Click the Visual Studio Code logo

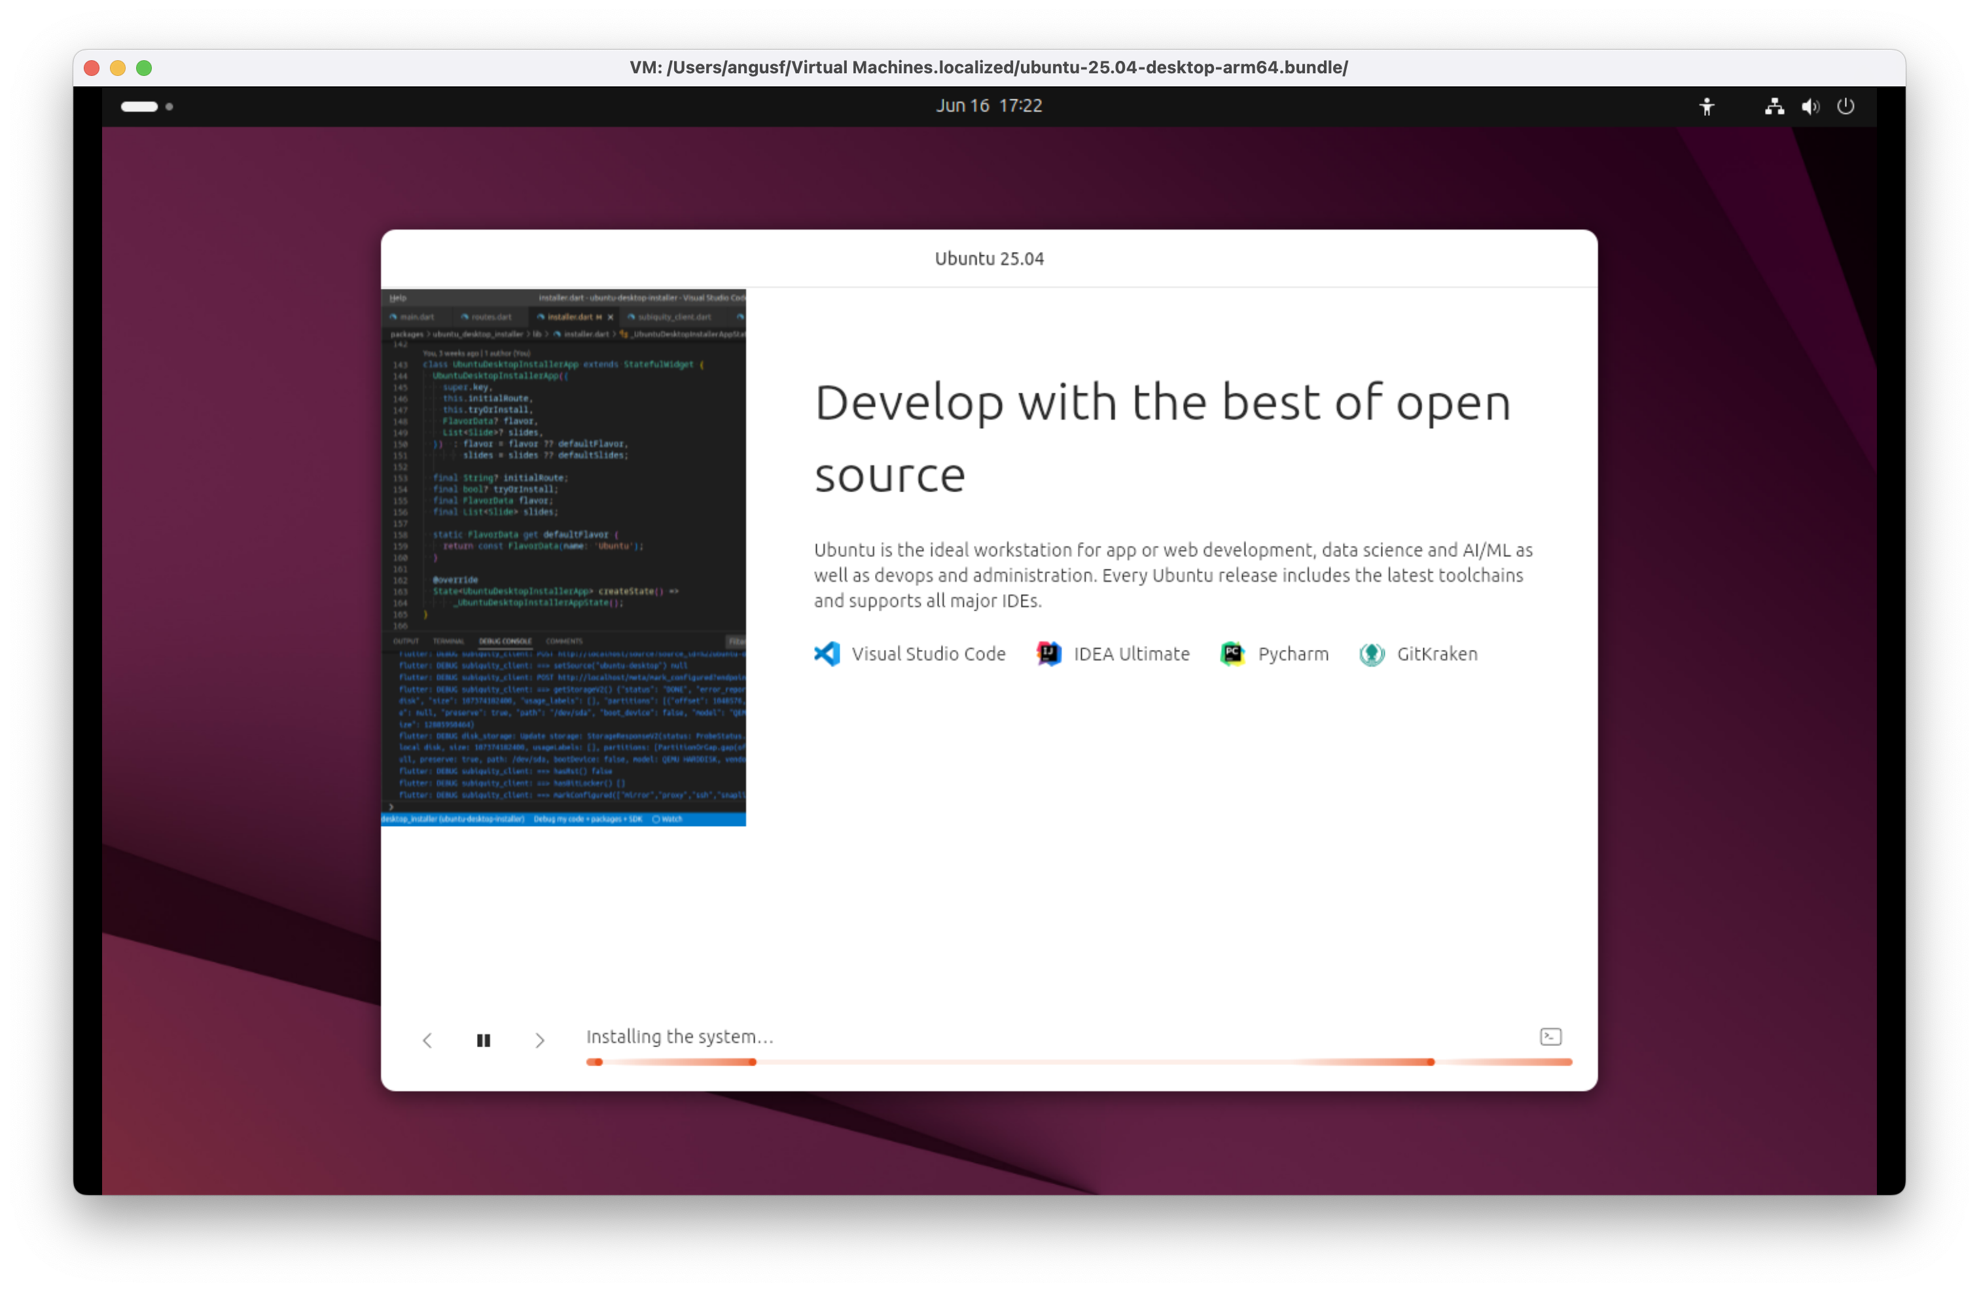pos(827,655)
